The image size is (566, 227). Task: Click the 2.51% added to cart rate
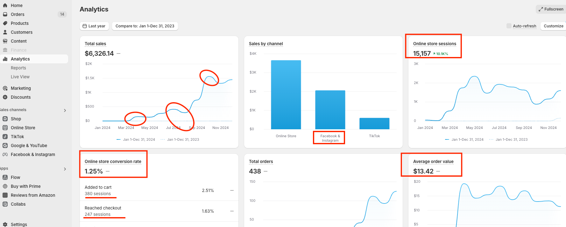pyautogui.click(x=208, y=190)
